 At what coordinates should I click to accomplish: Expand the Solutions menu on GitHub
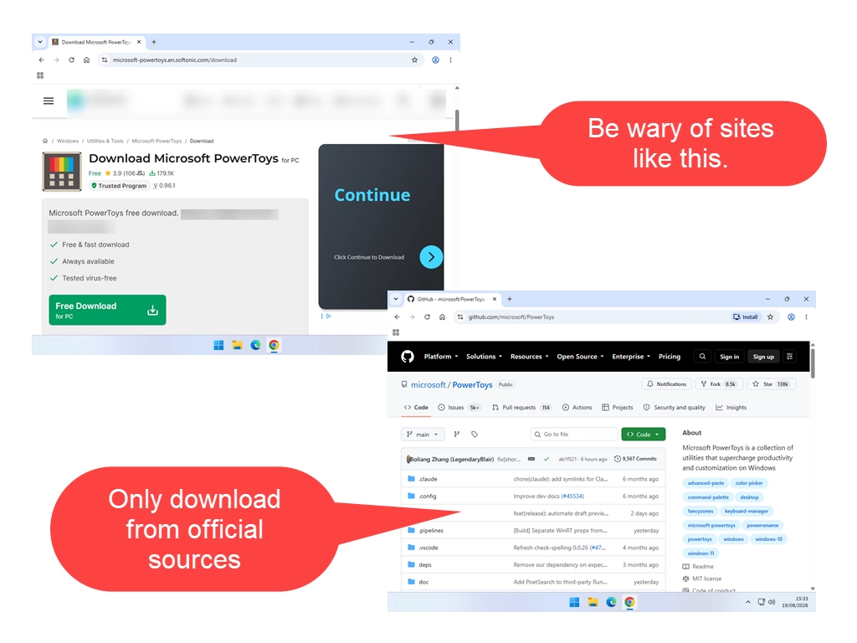point(484,357)
